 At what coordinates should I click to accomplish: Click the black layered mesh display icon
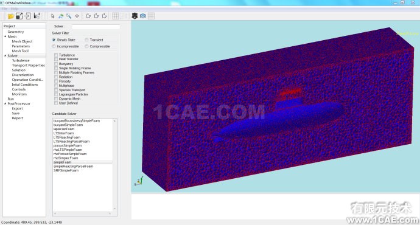point(135,16)
